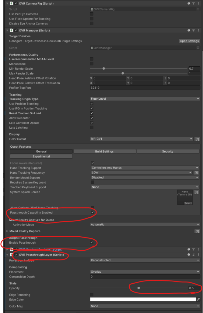Toggle the Passthrough Capability Enabled checkbox

(x=92, y=212)
